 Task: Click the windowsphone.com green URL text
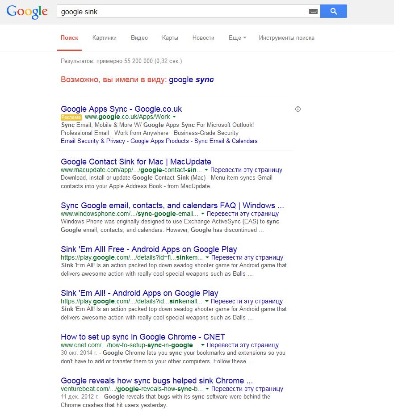(x=130, y=214)
